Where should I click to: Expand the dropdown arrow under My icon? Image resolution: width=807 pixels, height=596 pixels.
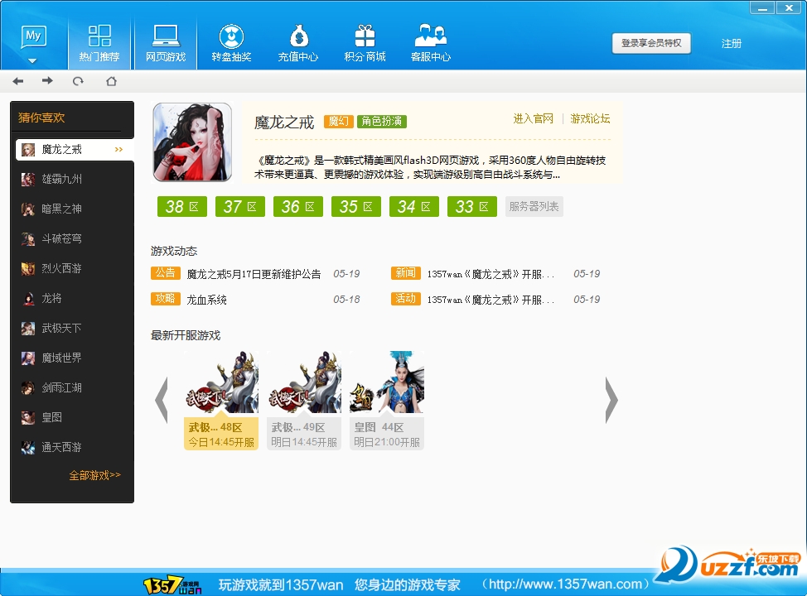[32, 60]
